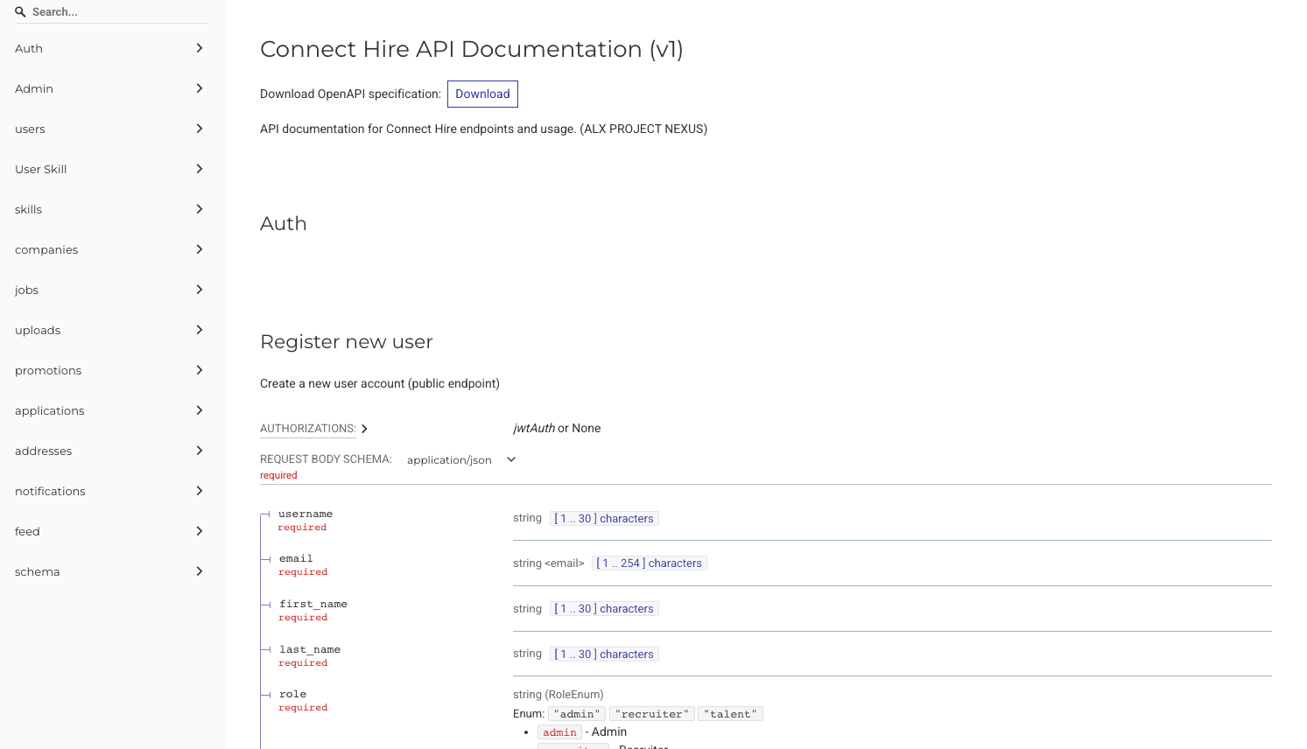Screen dimensions: 1307x749
Task: Open the promotions sidebar item
Action: click(x=112, y=370)
